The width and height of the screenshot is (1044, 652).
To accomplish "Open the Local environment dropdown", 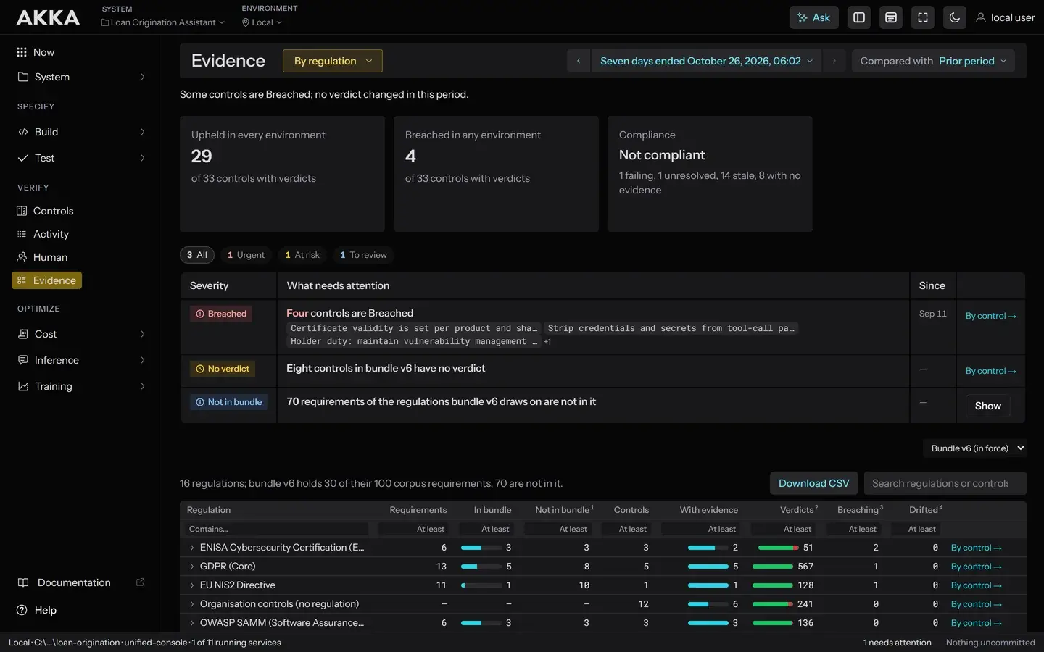I will tap(262, 22).
